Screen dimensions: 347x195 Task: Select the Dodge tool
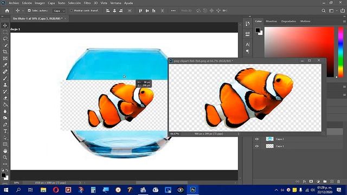[x=5, y=118]
